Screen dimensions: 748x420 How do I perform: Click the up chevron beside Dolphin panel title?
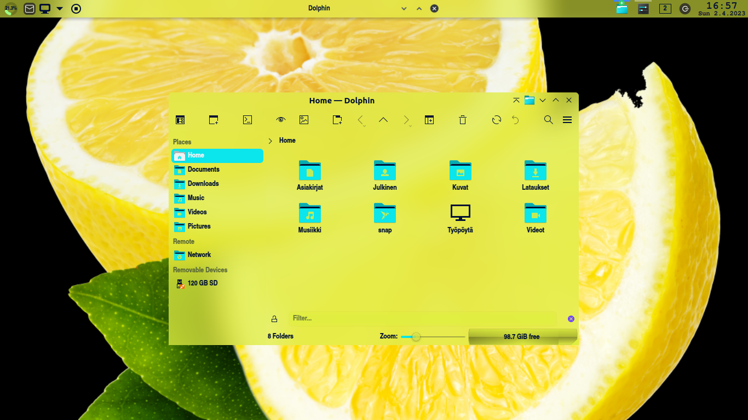click(419, 9)
